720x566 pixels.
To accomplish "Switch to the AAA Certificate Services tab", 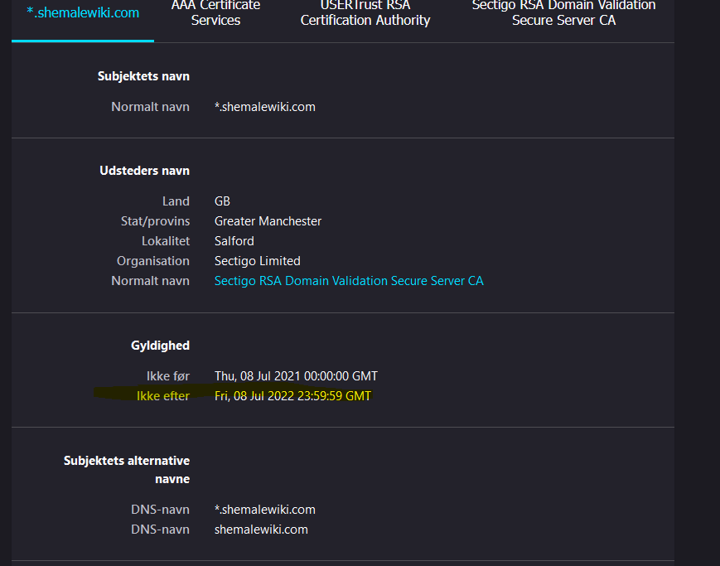I will click(x=215, y=13).
